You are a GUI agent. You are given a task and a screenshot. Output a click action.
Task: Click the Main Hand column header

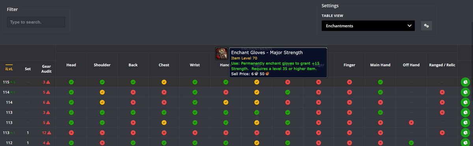(x=380, y=65)
